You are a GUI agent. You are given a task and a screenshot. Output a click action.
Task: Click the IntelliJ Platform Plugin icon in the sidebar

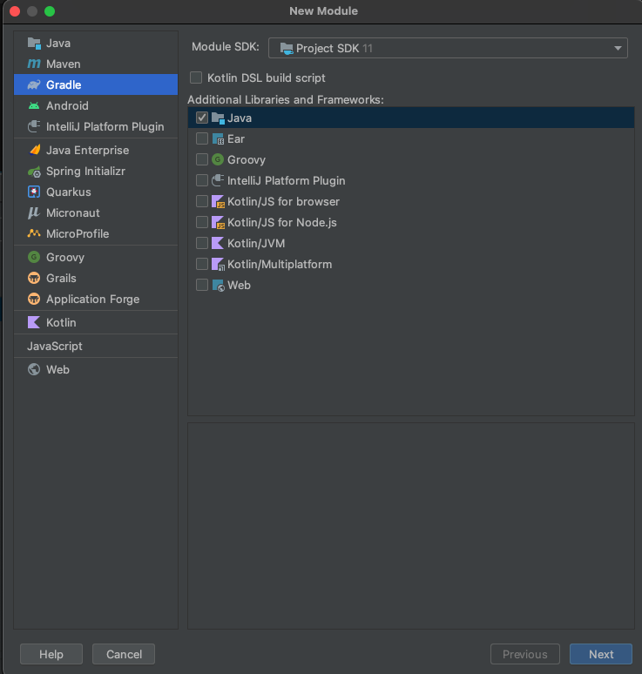34,126
